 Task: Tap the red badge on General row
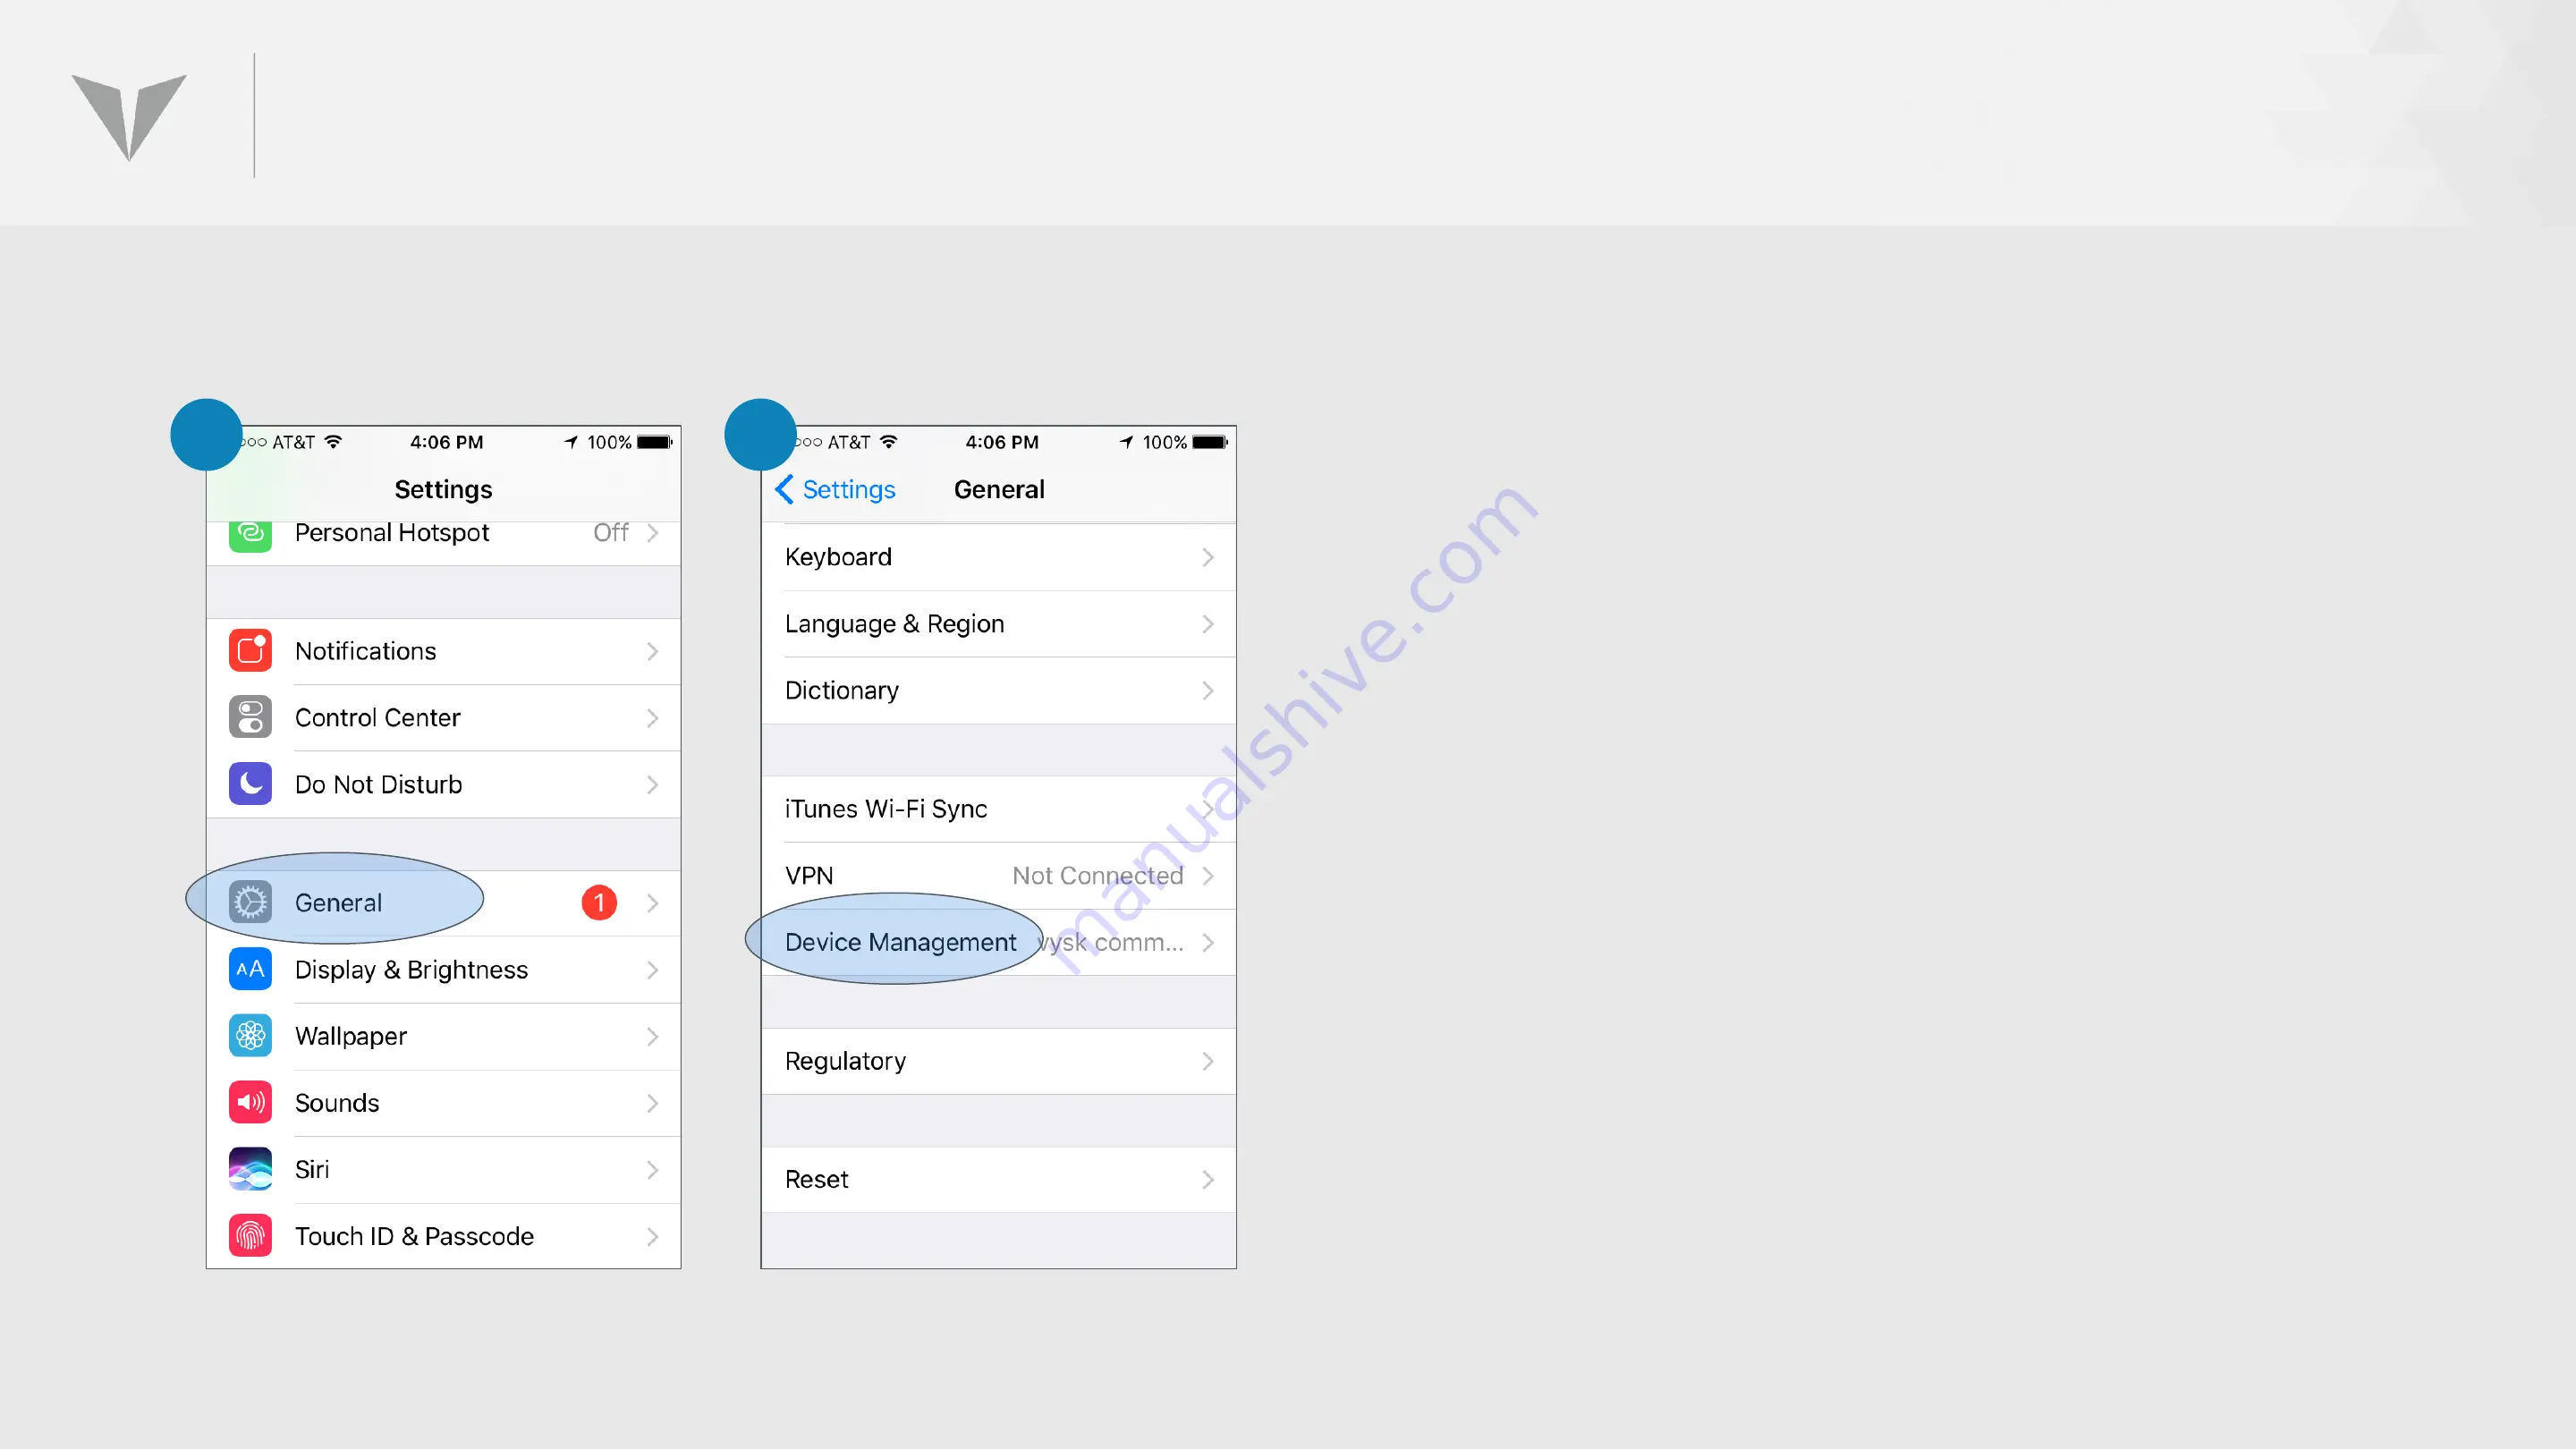coord(599,903)
